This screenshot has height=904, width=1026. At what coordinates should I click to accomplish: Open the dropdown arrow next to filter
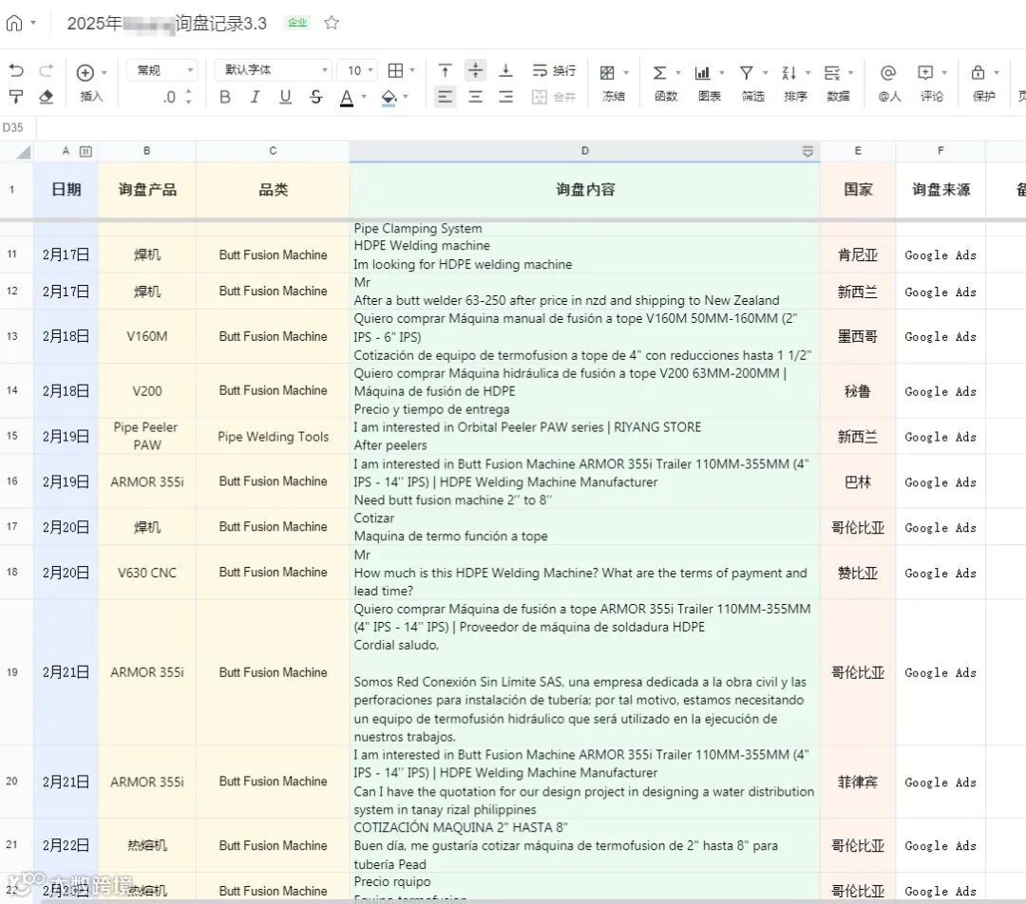point(765,72)
